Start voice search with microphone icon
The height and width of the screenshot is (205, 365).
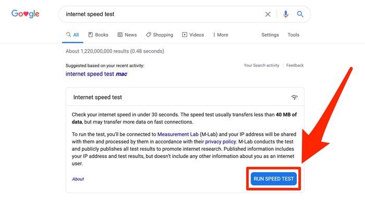point(286,14)
